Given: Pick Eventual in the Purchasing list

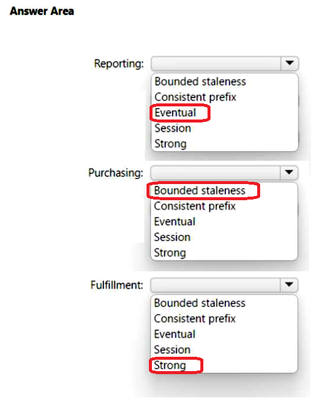Looking at the screenshot, I should tap(175, 222).
